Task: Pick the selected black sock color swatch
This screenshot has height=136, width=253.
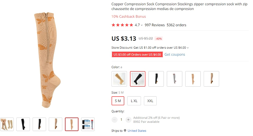Action: [x=138, y=79]
